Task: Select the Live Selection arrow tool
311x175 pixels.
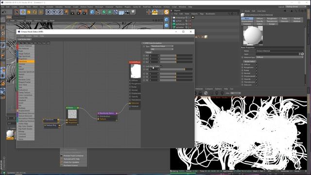Action: 17,12
